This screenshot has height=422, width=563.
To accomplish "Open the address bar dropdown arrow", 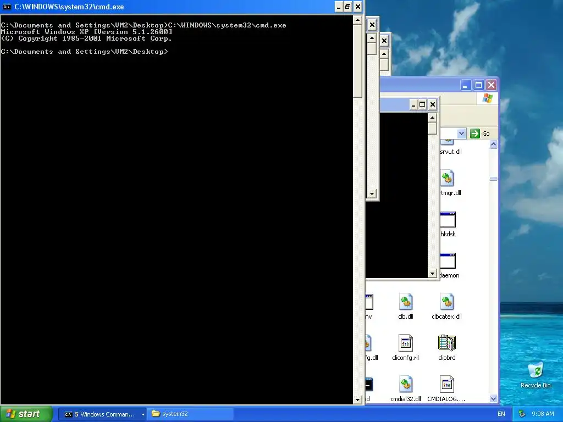I will [461, 134].
